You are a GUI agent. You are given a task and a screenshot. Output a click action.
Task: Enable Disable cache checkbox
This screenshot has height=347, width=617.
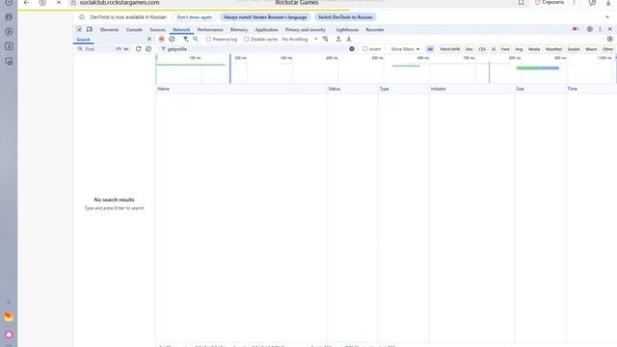click(247, 39)
